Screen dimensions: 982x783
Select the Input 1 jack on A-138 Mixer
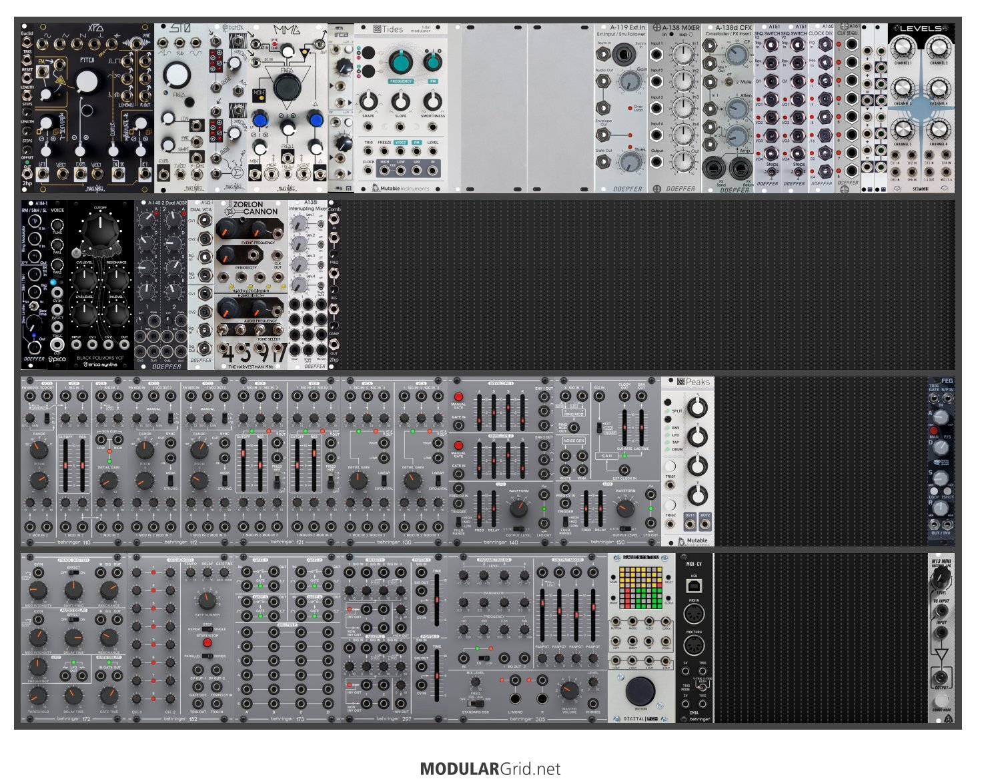click(x=656, y=54)
